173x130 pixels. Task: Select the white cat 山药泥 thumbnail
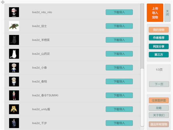14,54
